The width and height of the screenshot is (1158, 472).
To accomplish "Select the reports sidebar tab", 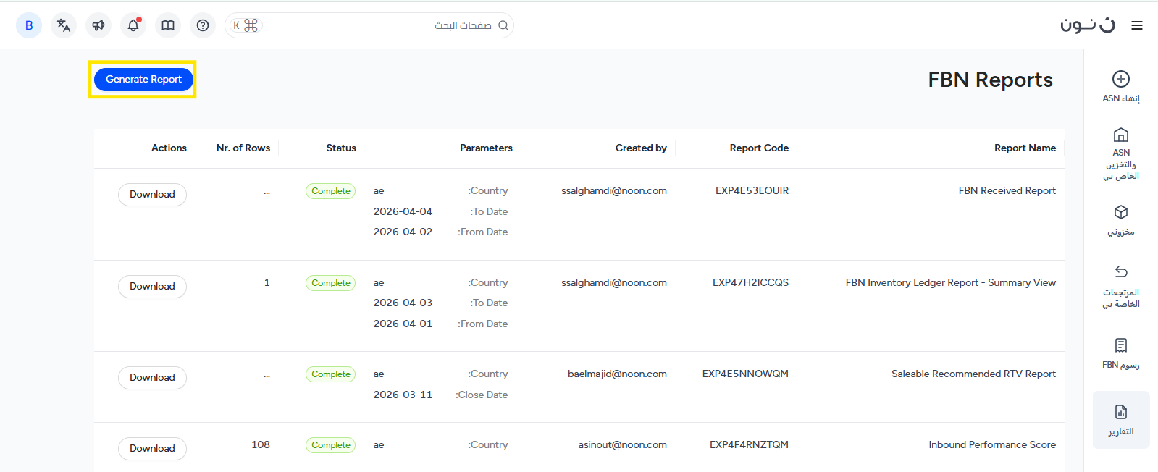I will (x=1120, y=420).
